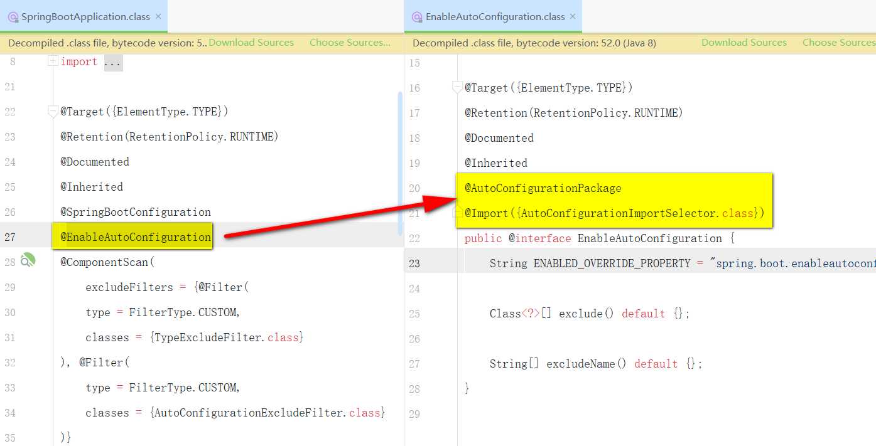This screenshot has height=446, width=876.
Task: Close the EnableAutoConfiguration.class tab
Action: pyautogui.click(x=573, y=16)
